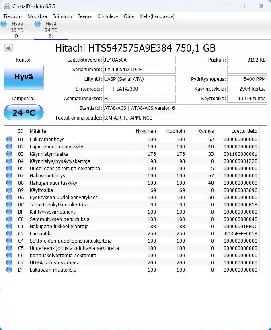Select drive D: status icon

pyautogui.click(x=4, y=24)
